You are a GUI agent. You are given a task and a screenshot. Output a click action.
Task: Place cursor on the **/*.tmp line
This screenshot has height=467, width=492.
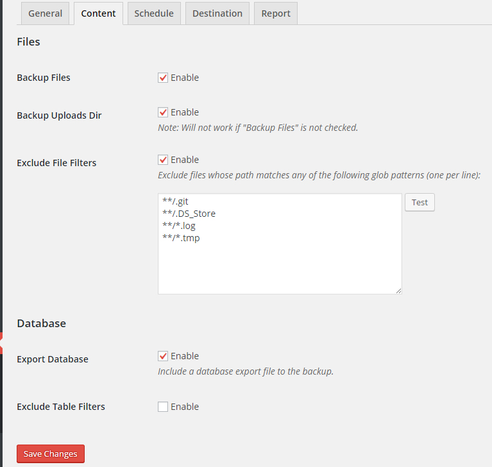(x=181, y=238)
